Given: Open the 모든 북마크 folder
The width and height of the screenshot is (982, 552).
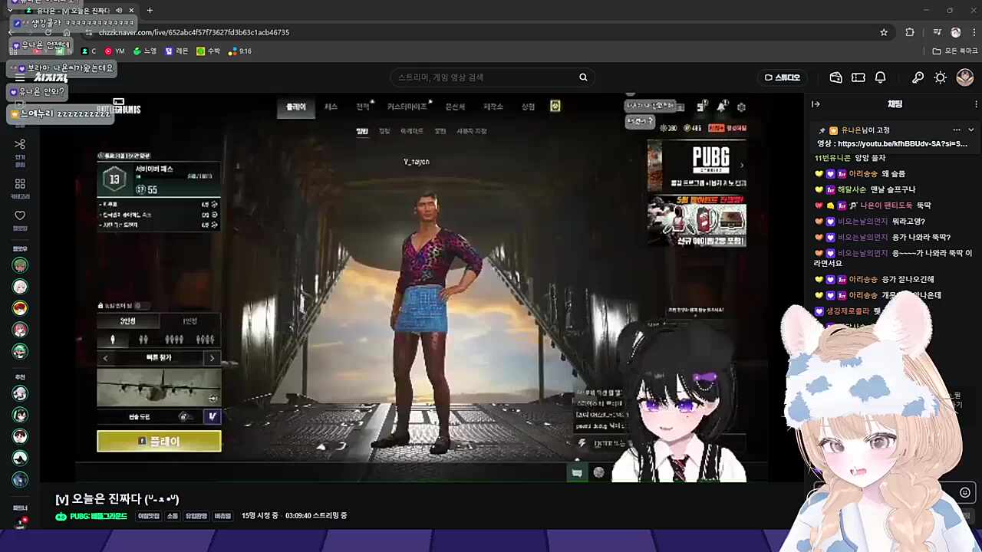Looking at the screenshot, I should [955, 51].
